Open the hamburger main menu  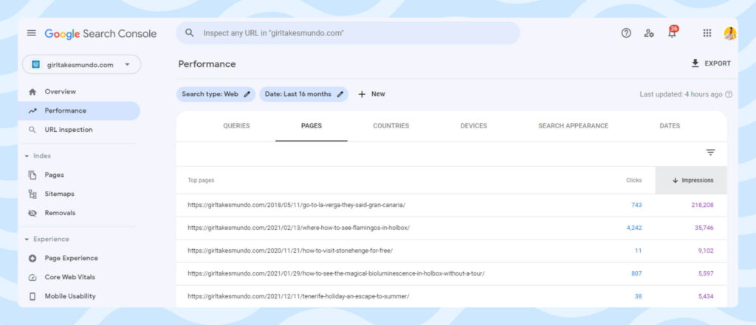31,33
